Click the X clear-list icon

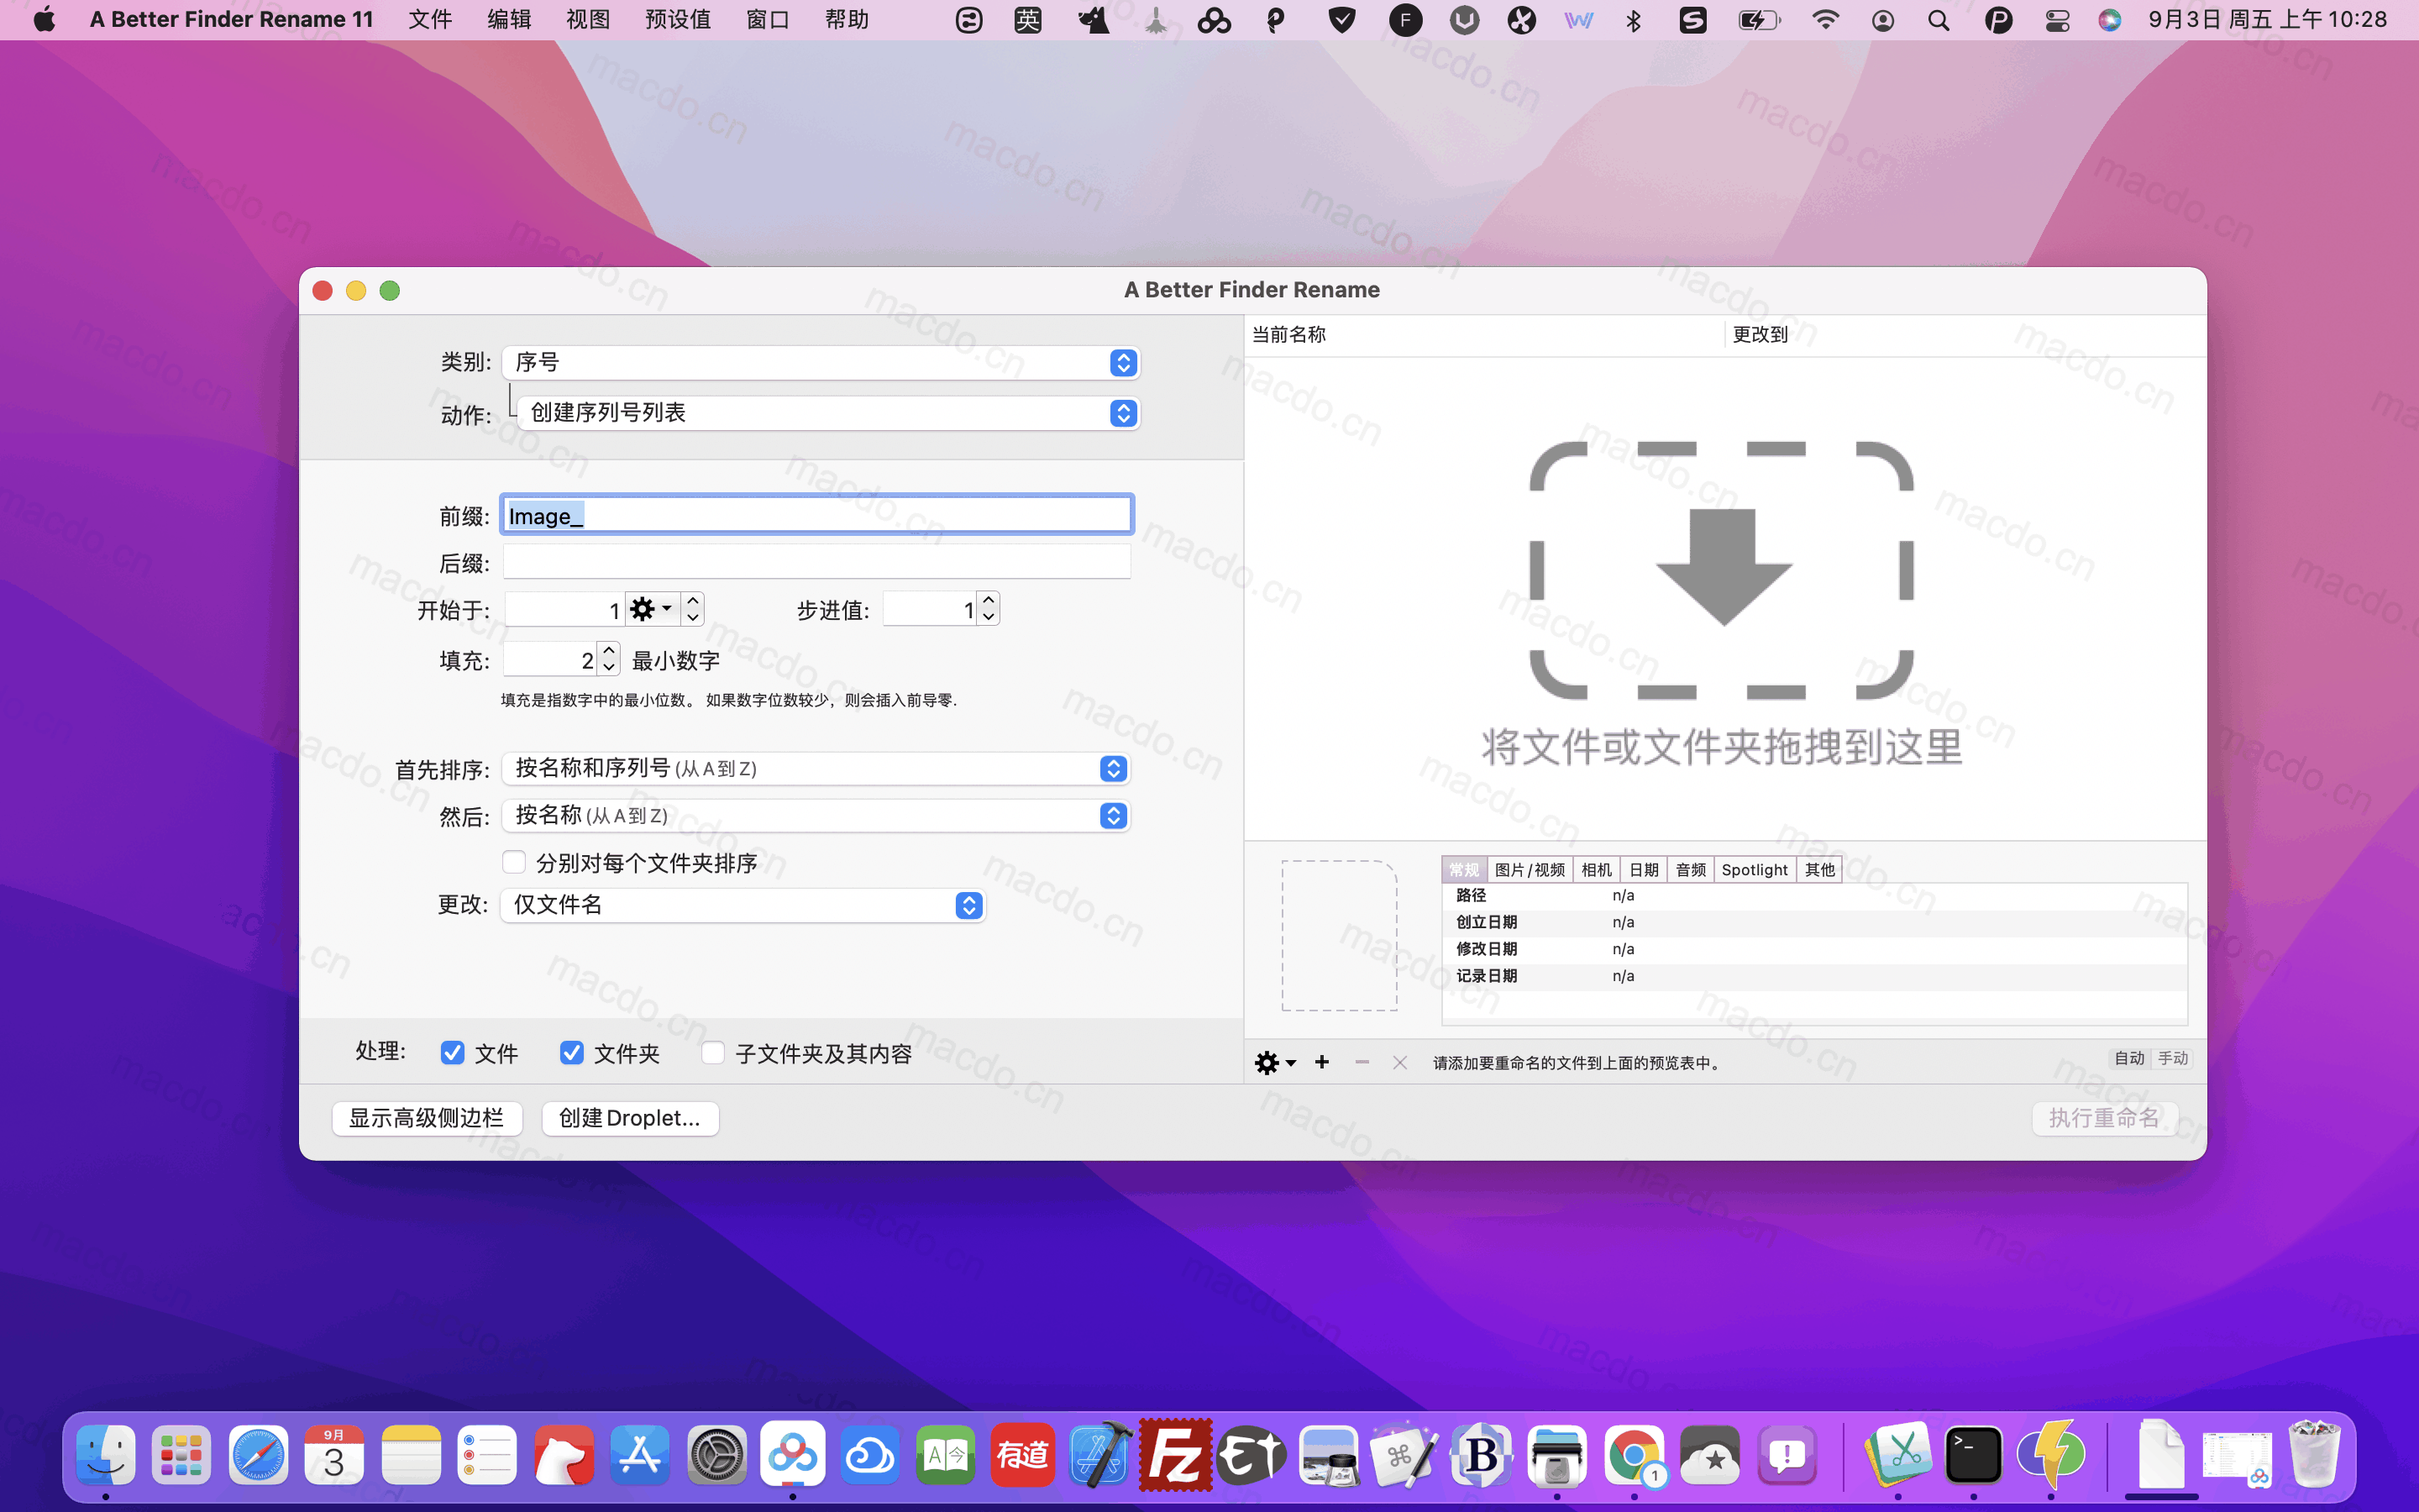tap(1399, 1062)
